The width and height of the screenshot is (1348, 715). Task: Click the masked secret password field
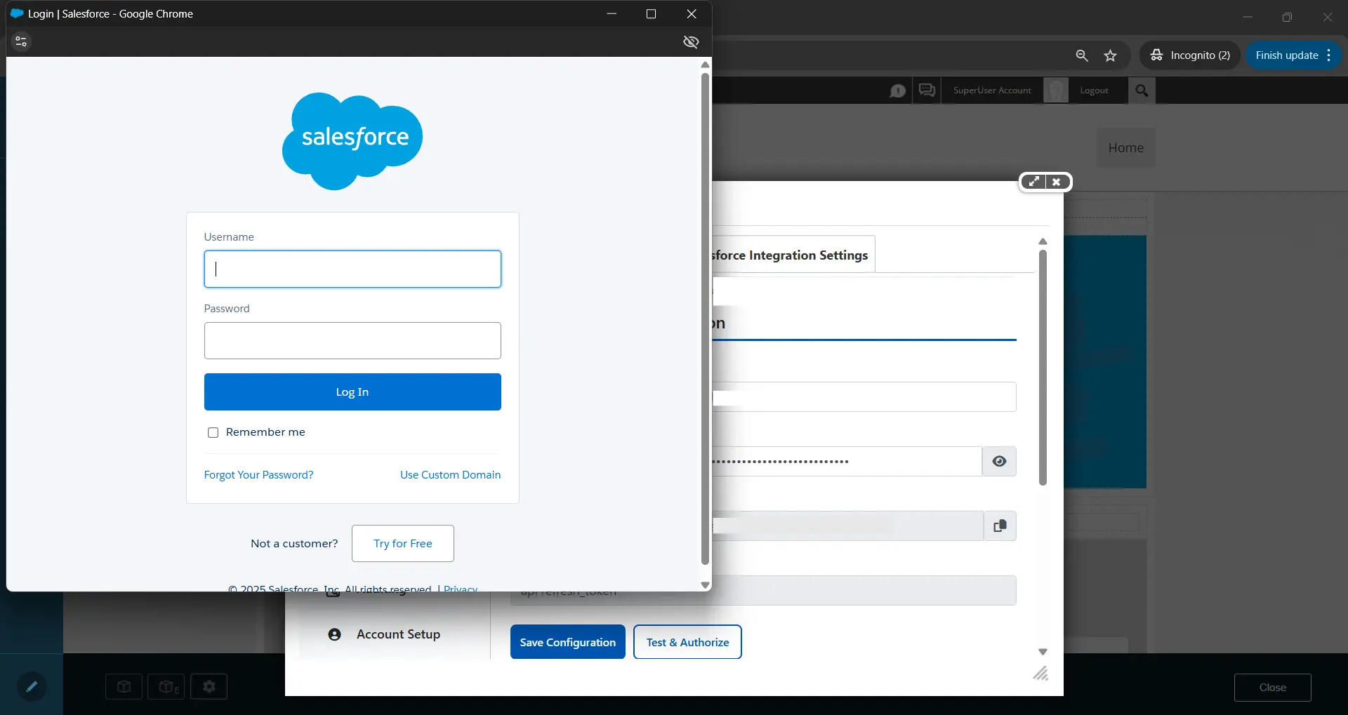(847, 461)
